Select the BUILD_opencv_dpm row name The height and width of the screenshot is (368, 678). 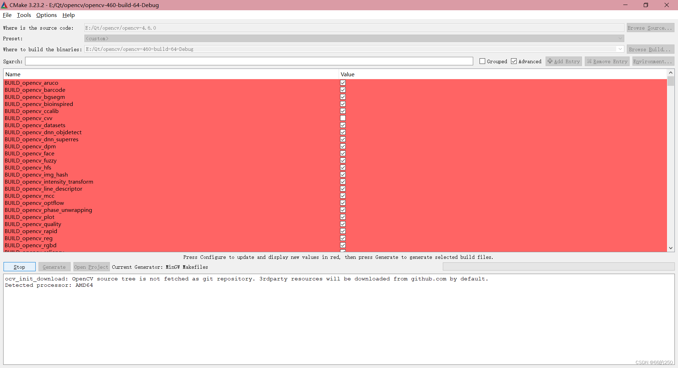[x=30, y=146]
